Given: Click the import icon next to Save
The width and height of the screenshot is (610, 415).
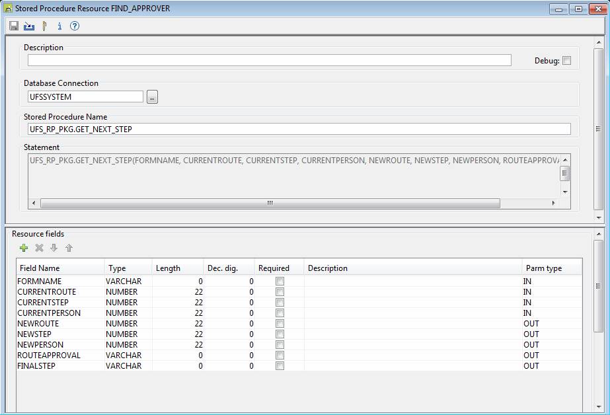Looking at the screenshot, I should pos(29,26).
